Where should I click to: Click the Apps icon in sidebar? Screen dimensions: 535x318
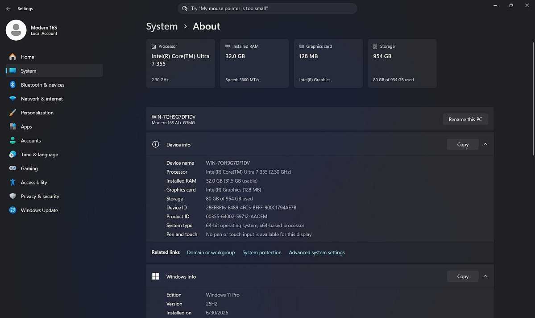[12, 126]
